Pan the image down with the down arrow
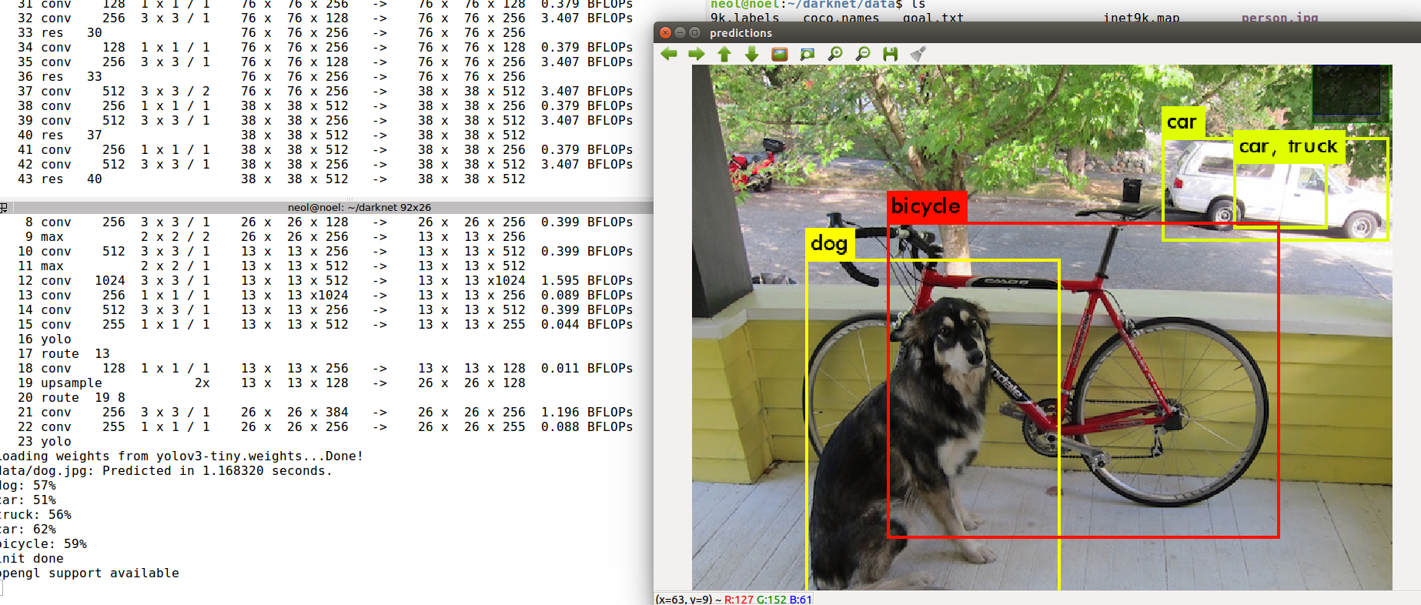This screenshot has height=605, width=1421. [x=752, y=54]
